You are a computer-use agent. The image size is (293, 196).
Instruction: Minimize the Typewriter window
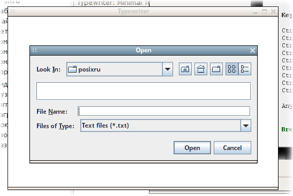point(255,12)
